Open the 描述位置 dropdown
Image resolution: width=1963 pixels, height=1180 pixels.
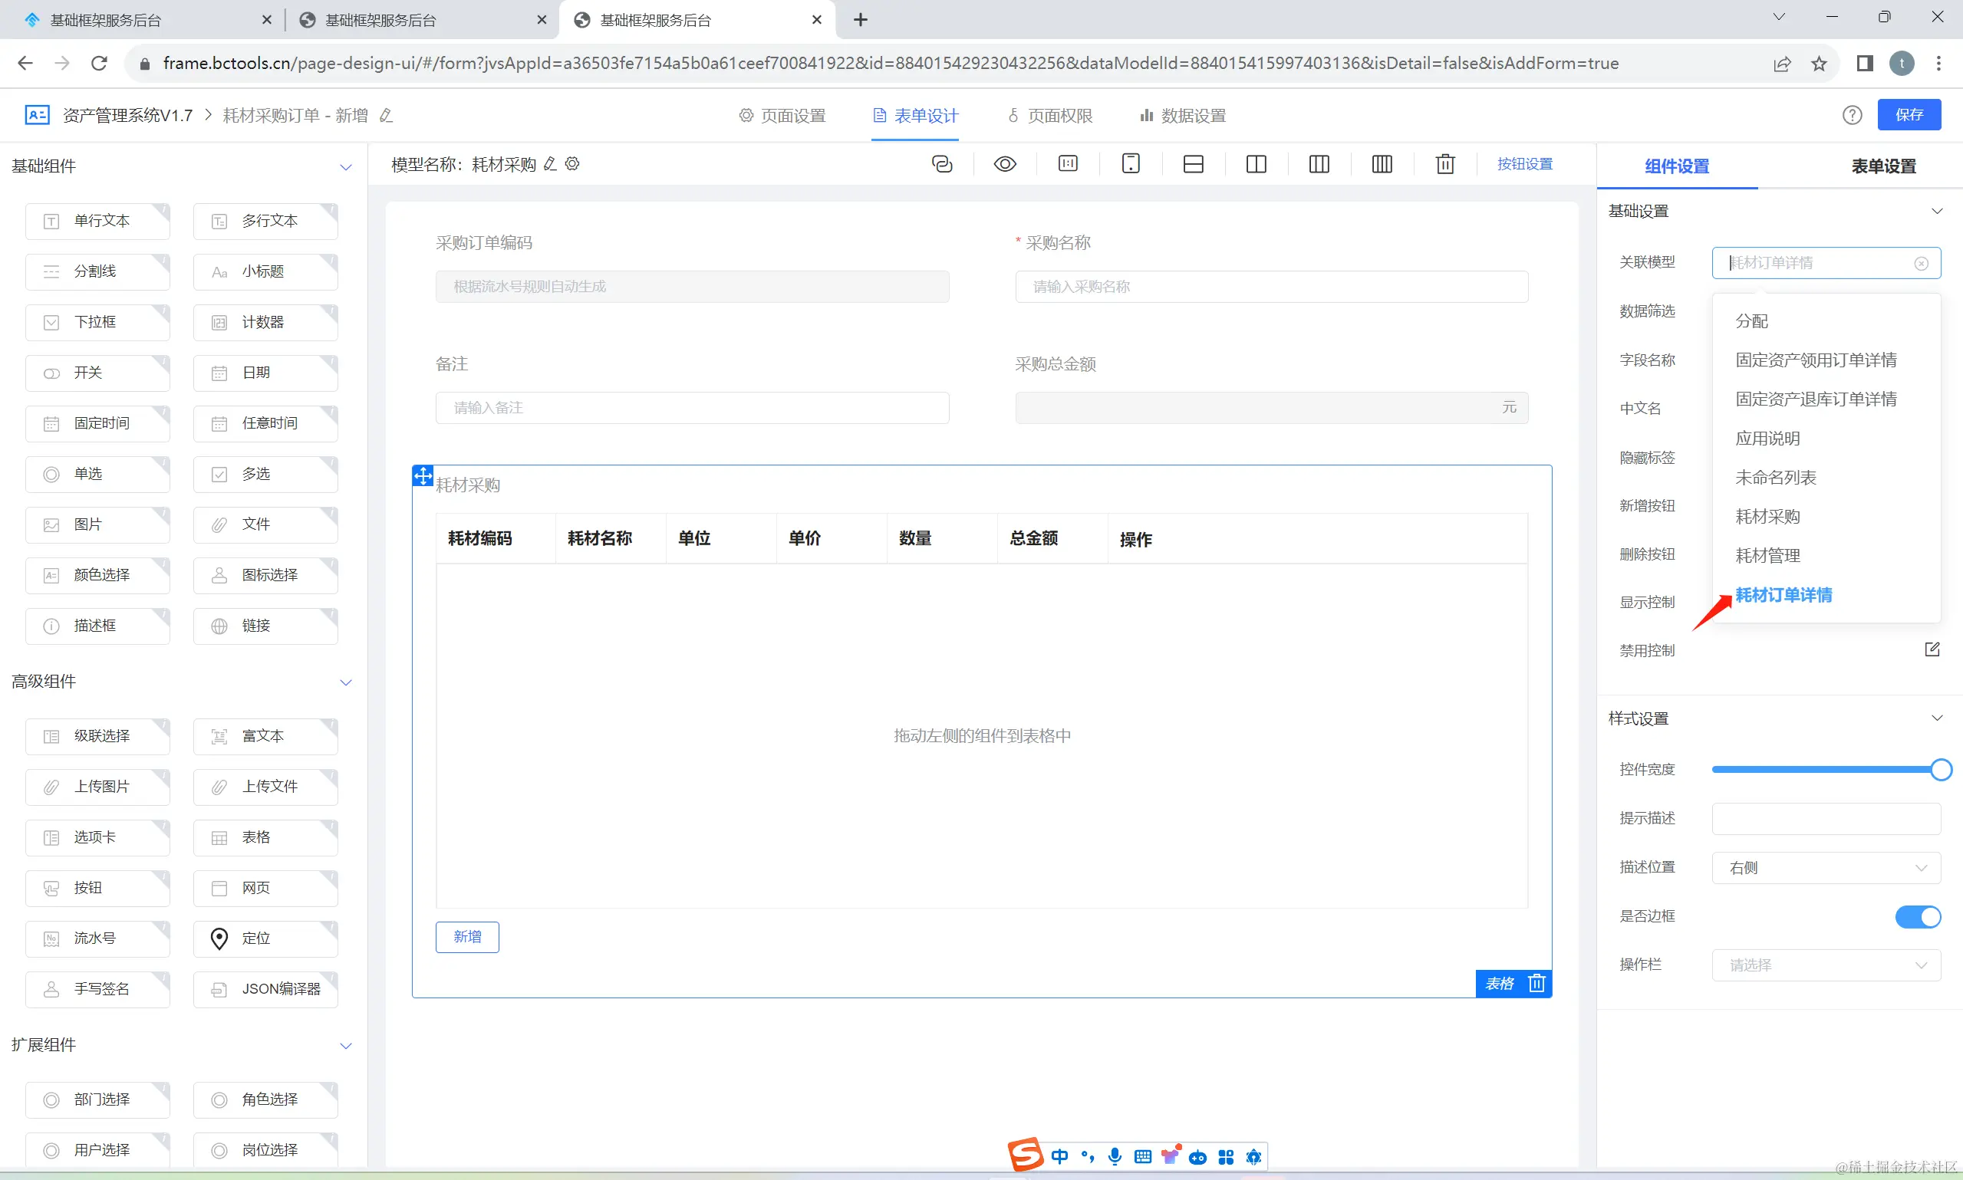tap(1826, 867)
